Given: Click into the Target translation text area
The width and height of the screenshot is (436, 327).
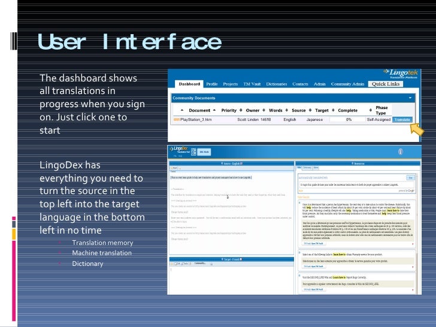Looking at the screenshot, I should (x=231, y=280).
